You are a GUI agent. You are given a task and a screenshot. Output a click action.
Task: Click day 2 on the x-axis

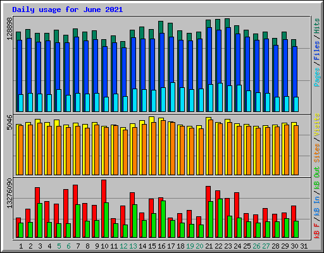[x=30, y=246]
